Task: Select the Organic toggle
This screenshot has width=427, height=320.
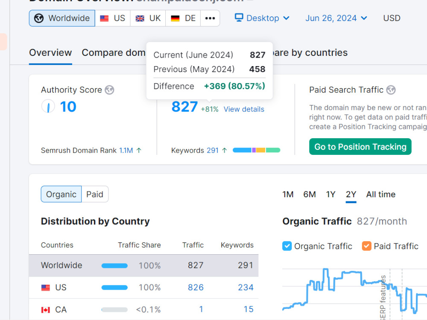Action: 61,194
